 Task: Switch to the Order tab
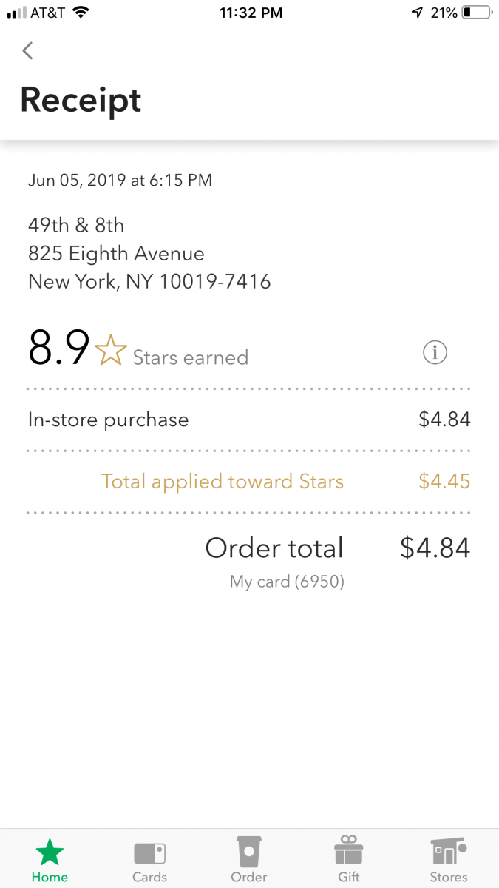[x=249, y=861]
